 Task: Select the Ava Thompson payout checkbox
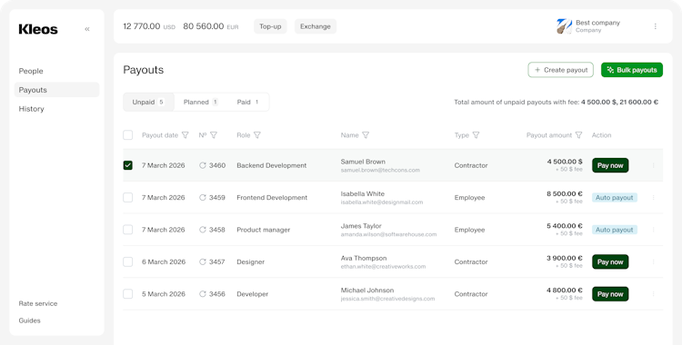(x=128, y=262)
